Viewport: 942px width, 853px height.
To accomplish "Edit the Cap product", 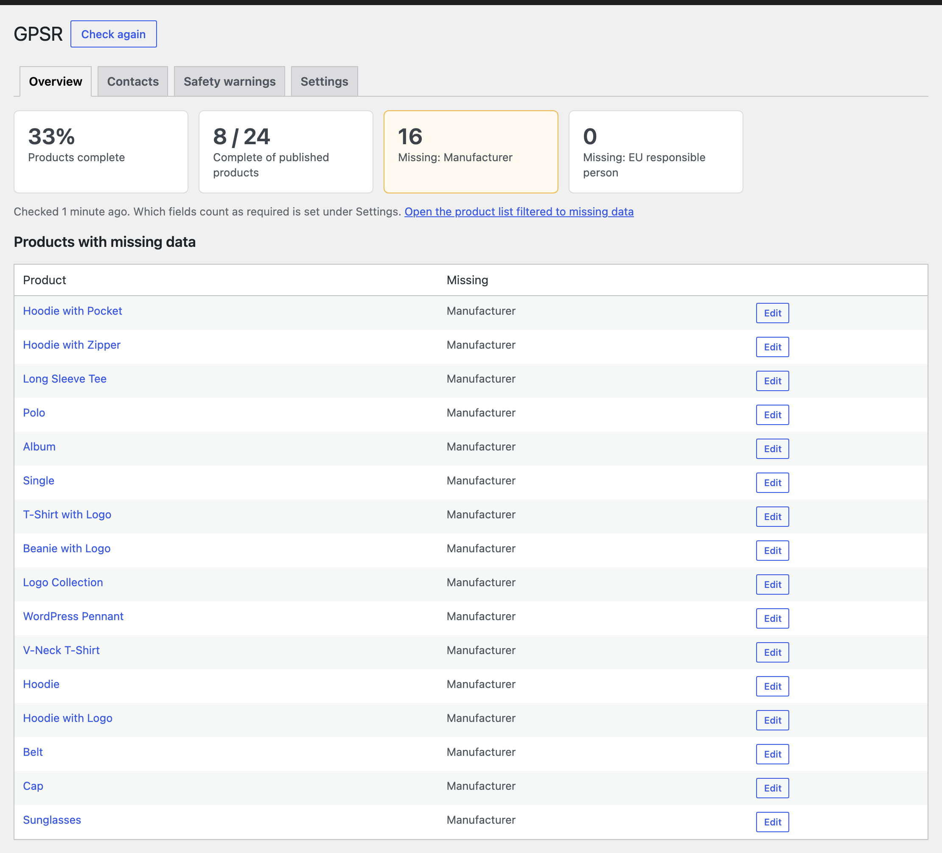I will coord(773,789).
